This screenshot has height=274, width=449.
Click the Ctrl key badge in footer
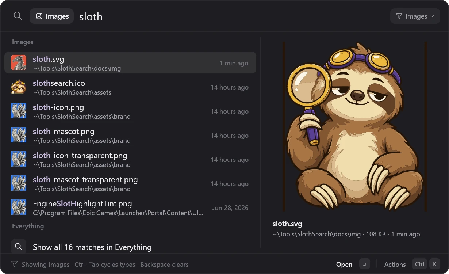click(x=420, y=264)
